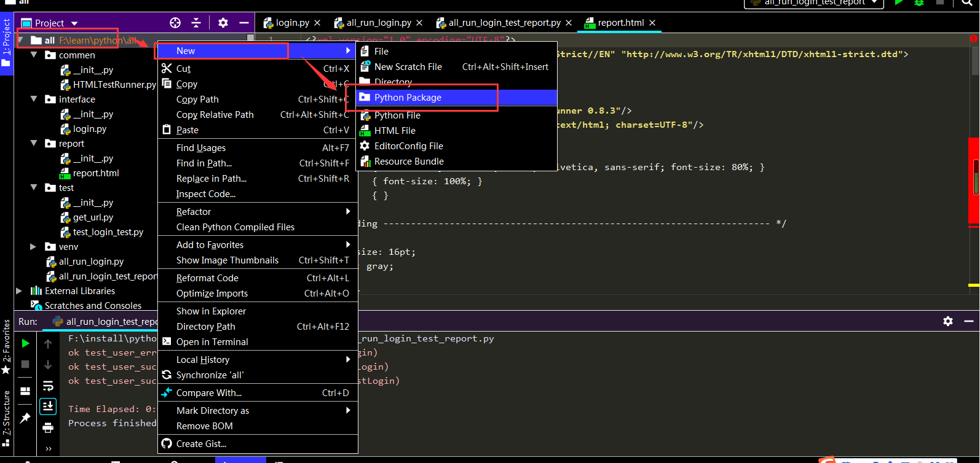
Task: Click "Time Elapsed" line in Run console
Action: 113,409
